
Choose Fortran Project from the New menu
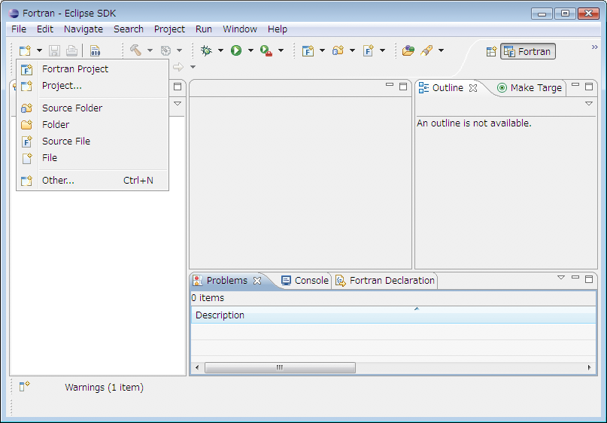(93, 69)
